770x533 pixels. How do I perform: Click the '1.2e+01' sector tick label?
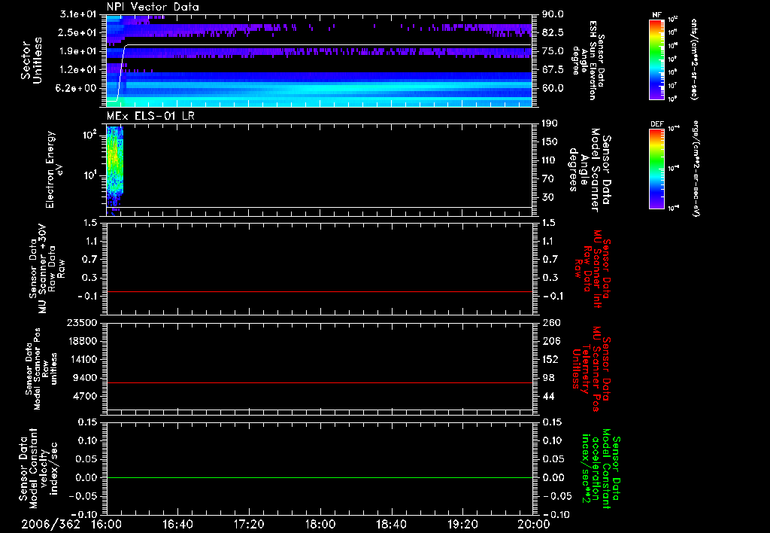[78, 70]
